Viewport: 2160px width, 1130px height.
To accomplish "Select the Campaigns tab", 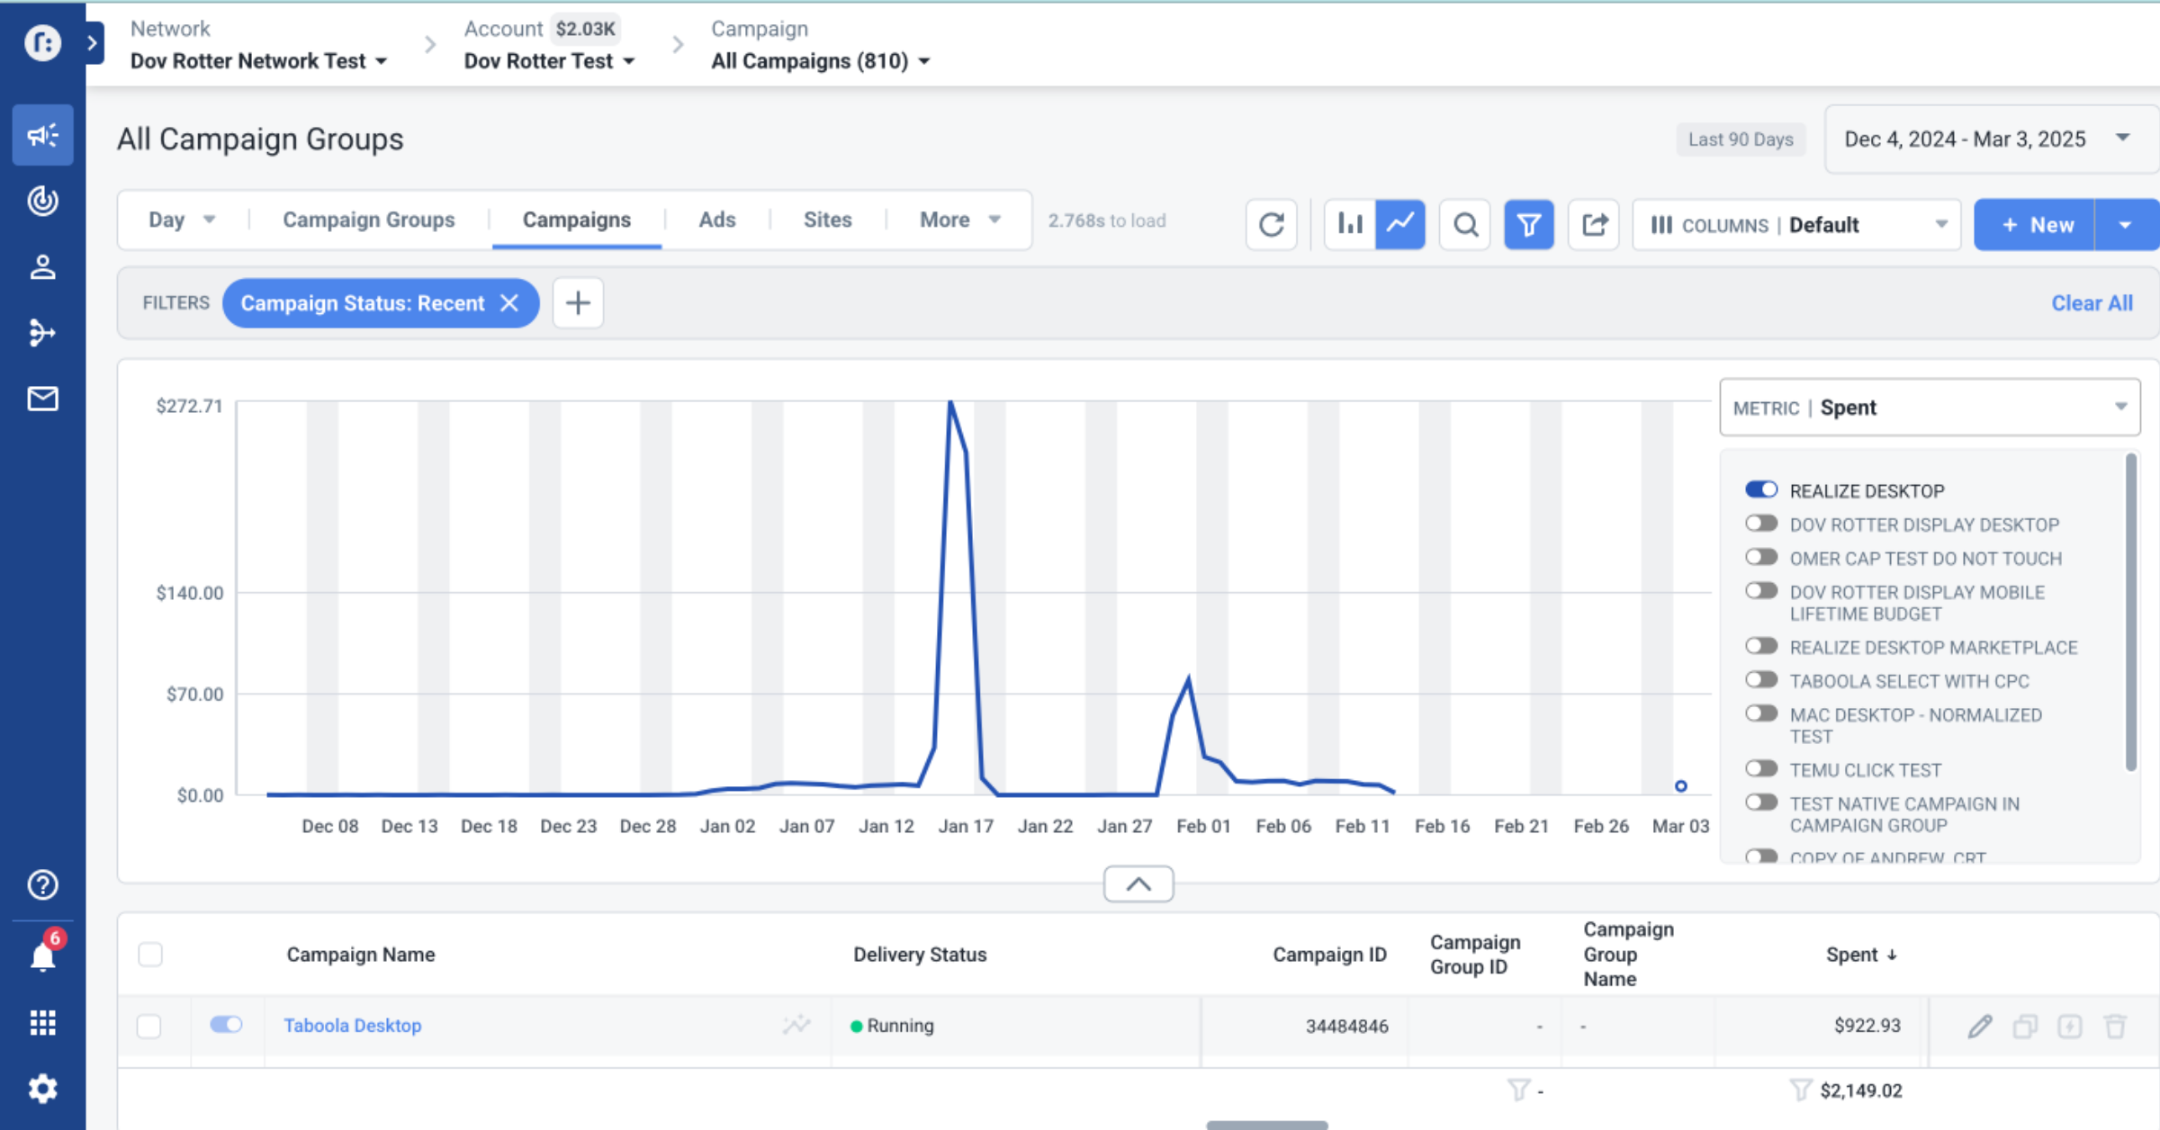I will 577,220.
